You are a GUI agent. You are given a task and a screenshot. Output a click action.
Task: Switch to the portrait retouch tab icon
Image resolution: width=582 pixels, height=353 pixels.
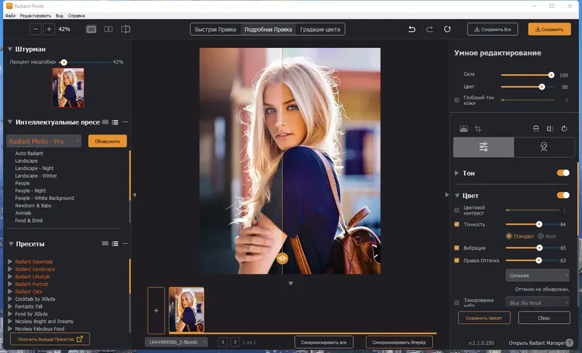tap(543, 147)
